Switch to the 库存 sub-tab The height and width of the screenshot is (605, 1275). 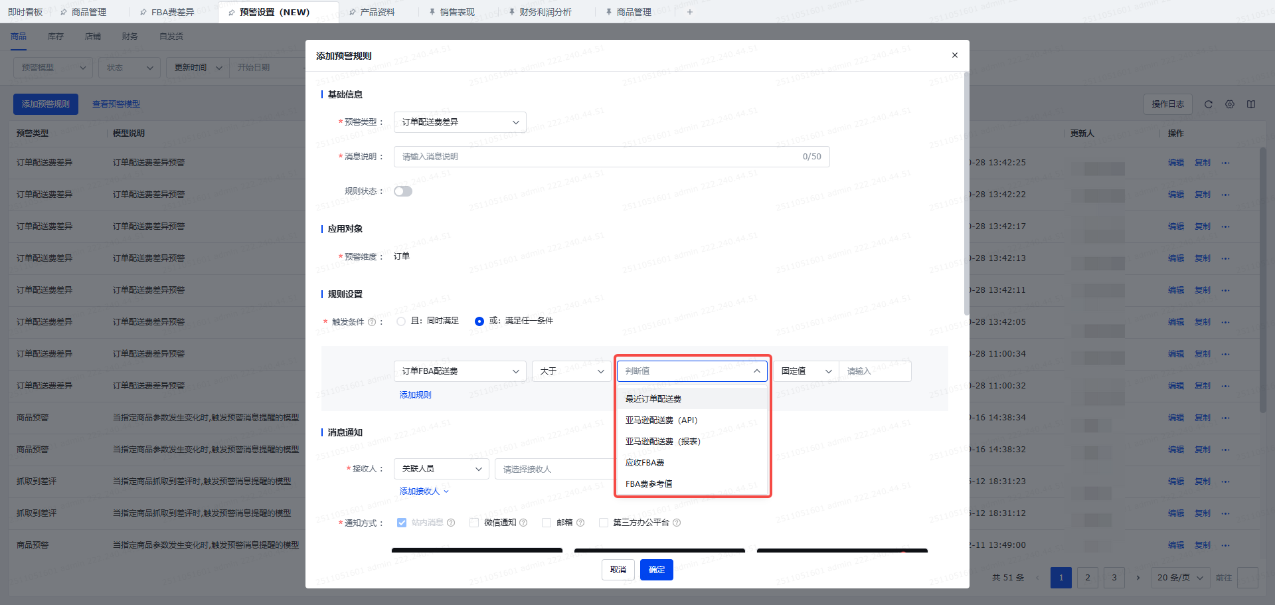pos(56,37)
